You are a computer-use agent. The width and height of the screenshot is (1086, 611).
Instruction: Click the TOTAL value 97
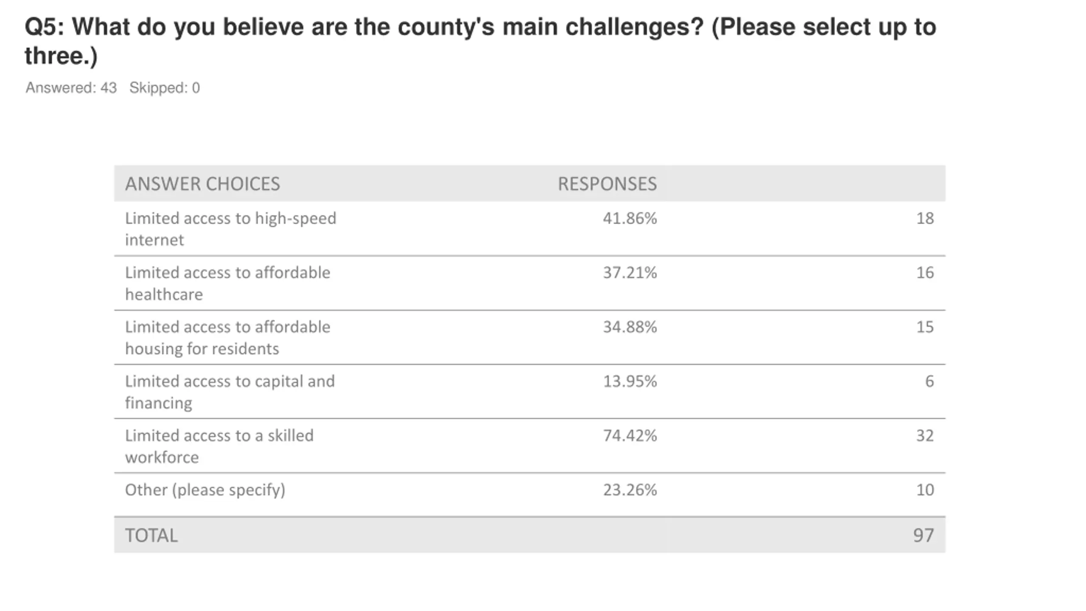924,535
